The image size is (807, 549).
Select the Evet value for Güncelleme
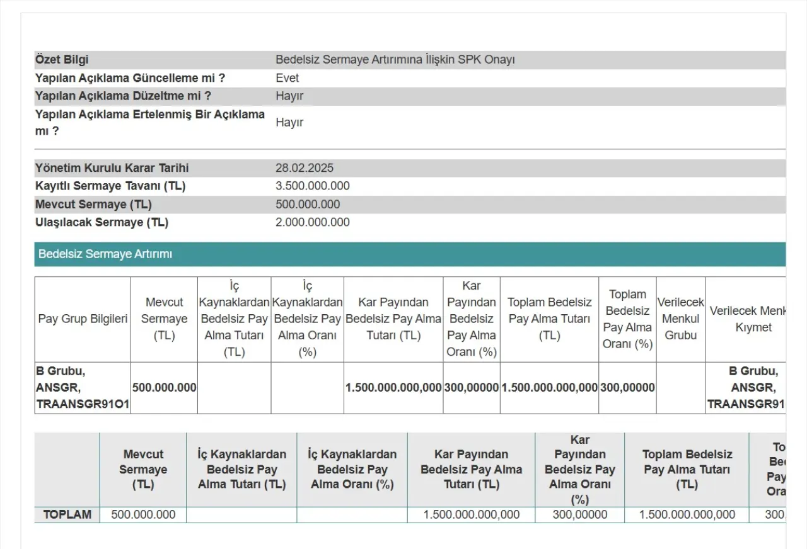pos(287,78)
